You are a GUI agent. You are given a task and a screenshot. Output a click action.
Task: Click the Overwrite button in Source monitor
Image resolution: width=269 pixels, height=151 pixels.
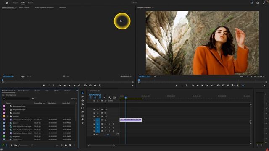(x=90, y=85)
